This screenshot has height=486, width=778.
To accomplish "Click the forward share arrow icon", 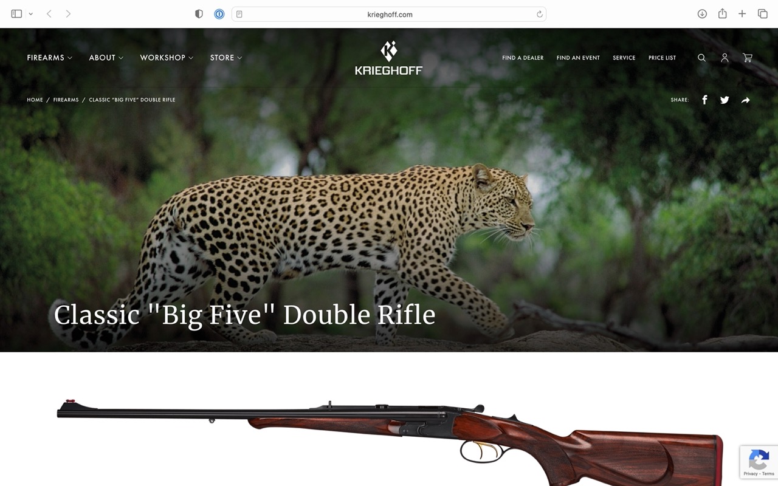I will coord(746,100).
